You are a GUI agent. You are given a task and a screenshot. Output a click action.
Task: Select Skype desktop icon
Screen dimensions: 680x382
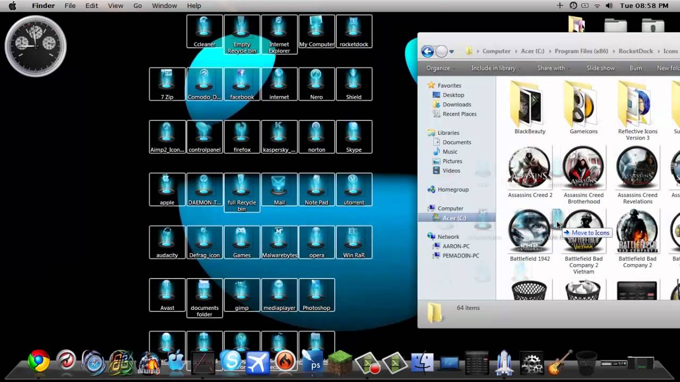click(x=354, y=136)
